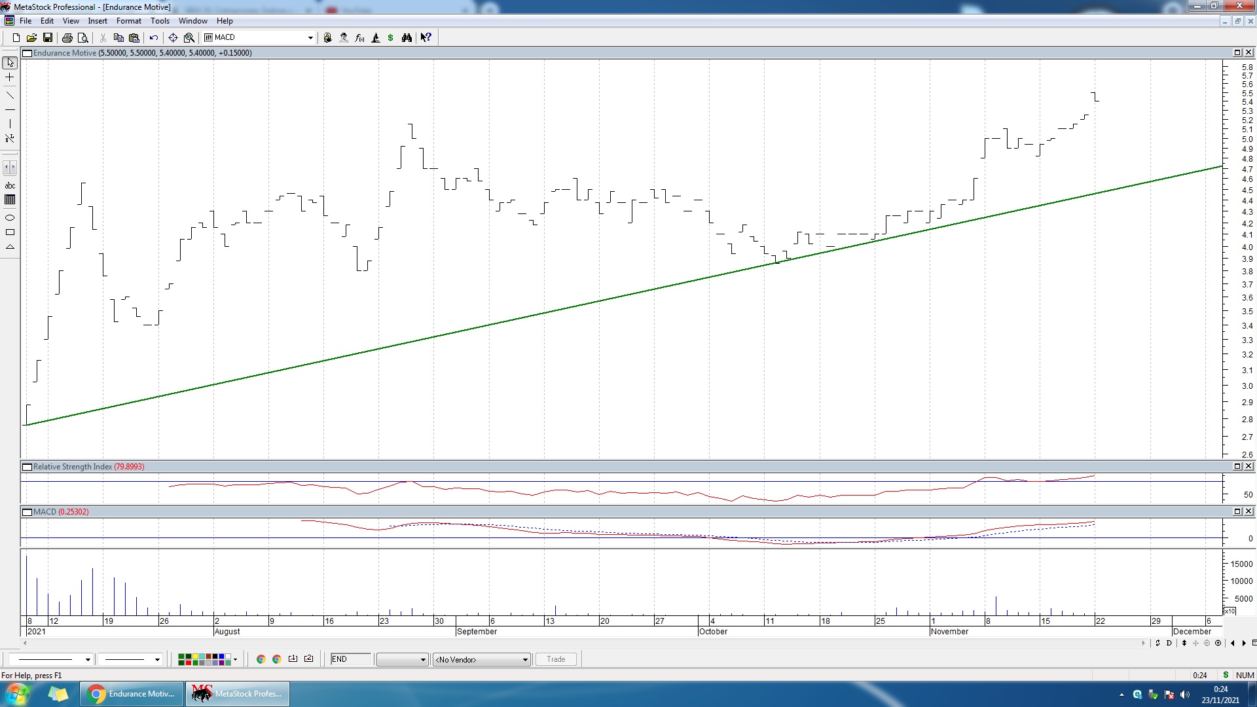This screenshot has width=1257, height=707.
Task: Open Print Preview from the toolbar
Action: pyautogui.click(x=82, y=38)
